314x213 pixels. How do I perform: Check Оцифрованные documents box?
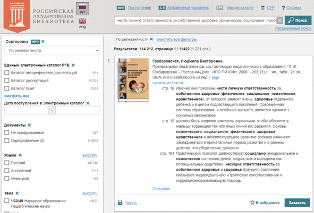[x=7, y=140]
